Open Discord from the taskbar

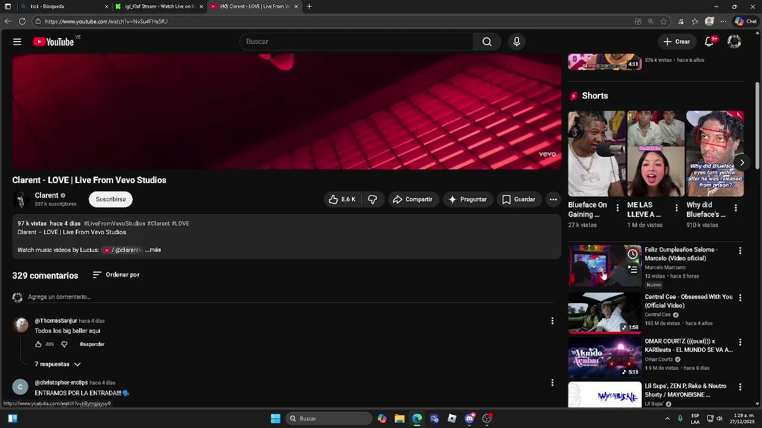470,418
